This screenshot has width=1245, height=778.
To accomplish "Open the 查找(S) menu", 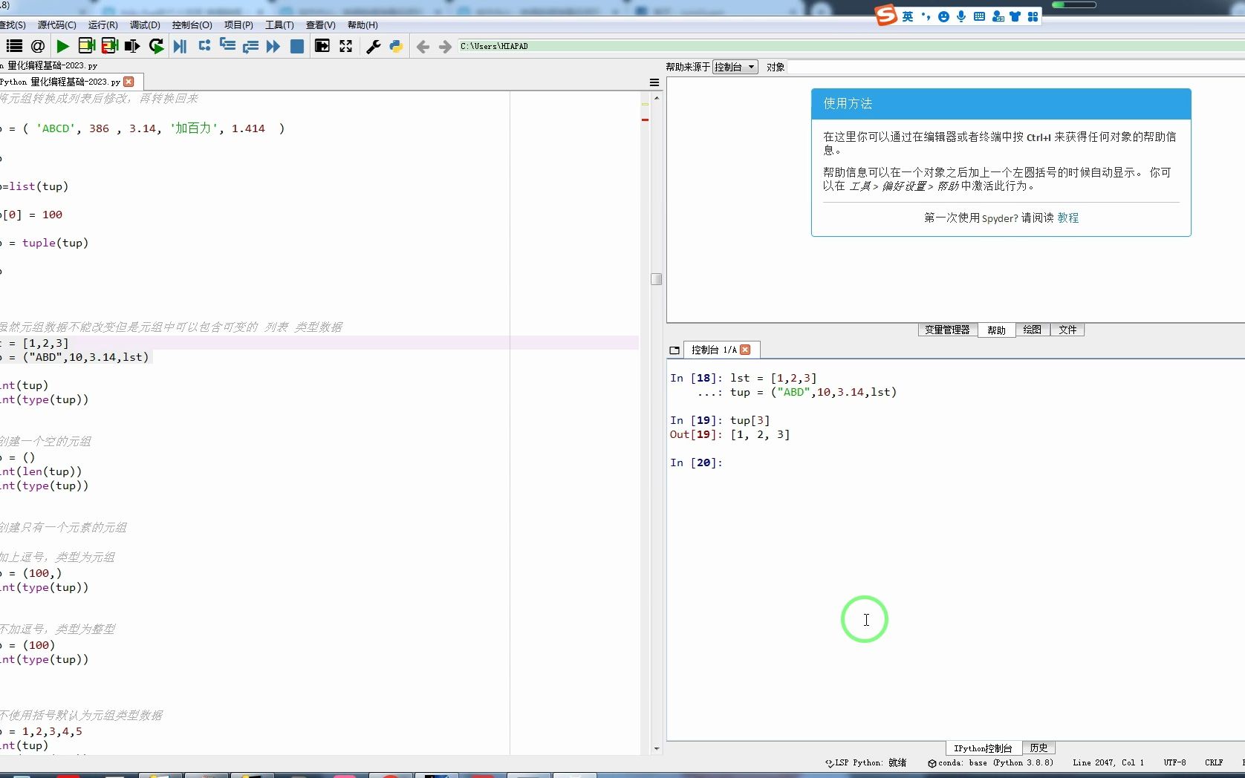I will point(13,25).
